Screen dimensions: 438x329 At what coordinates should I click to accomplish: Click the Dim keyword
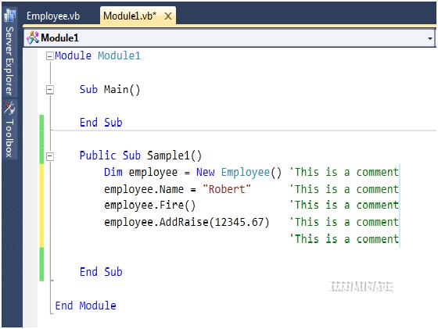pyautogui.click(x=113, y=172)
